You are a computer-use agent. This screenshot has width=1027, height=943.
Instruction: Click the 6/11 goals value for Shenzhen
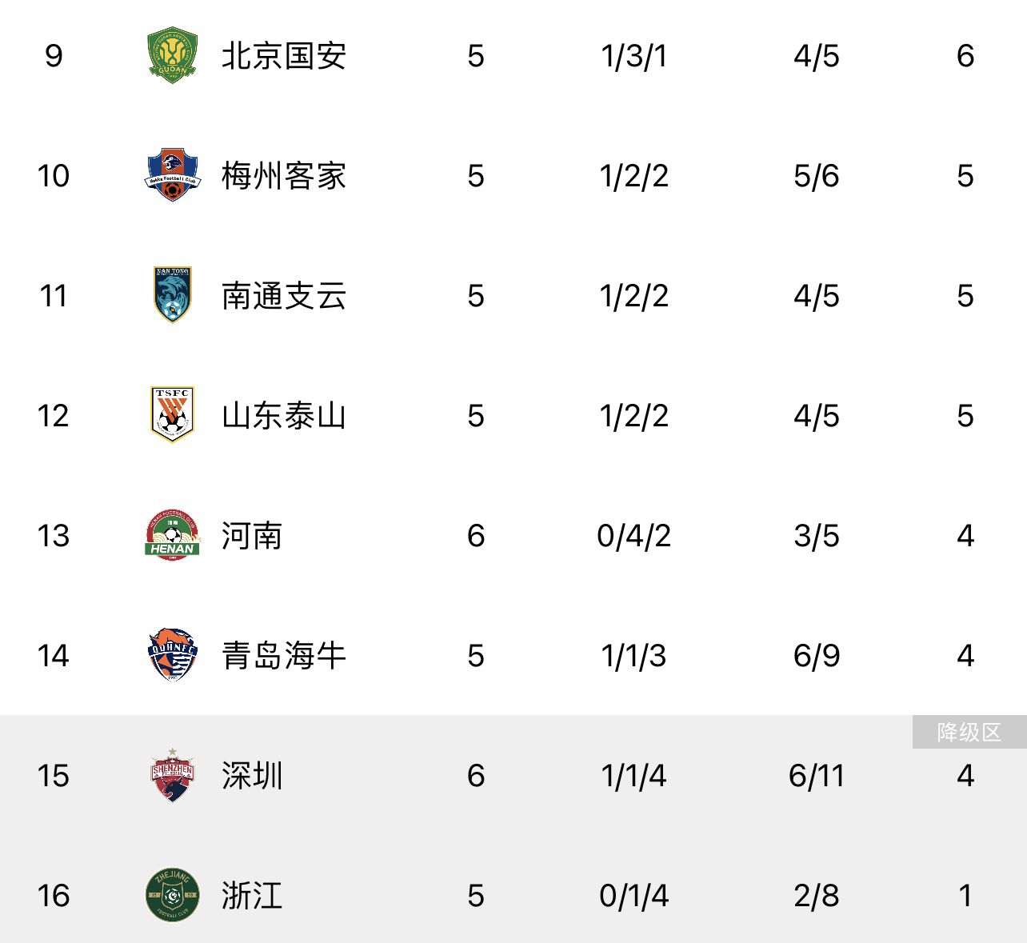[817, 776]
